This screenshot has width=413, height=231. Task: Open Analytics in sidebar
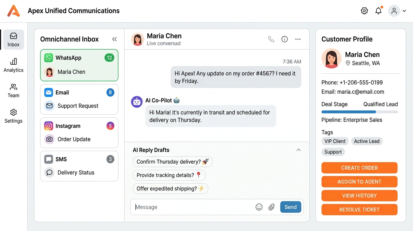(x=14, y=65)
